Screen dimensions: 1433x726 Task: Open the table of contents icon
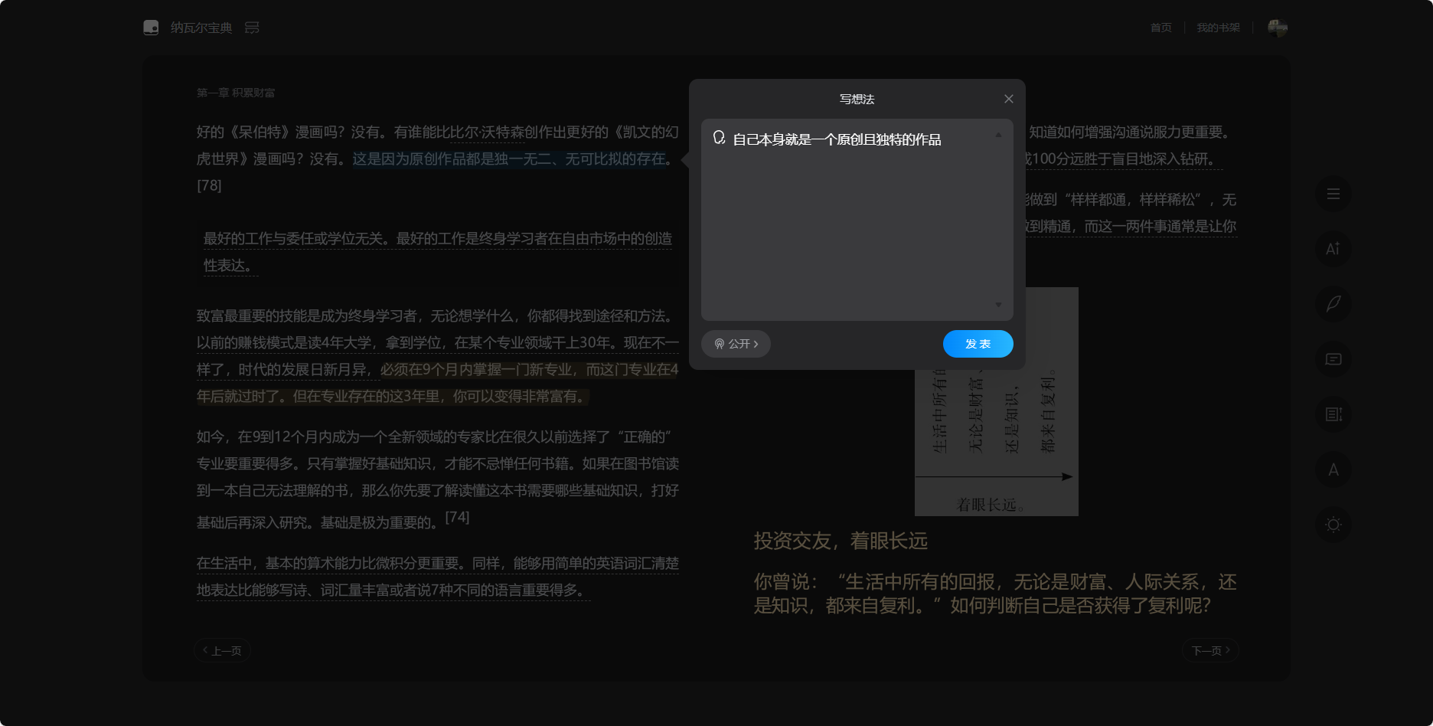coord(1333,194)
